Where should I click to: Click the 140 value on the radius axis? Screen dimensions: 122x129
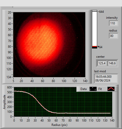pos(112,121)
